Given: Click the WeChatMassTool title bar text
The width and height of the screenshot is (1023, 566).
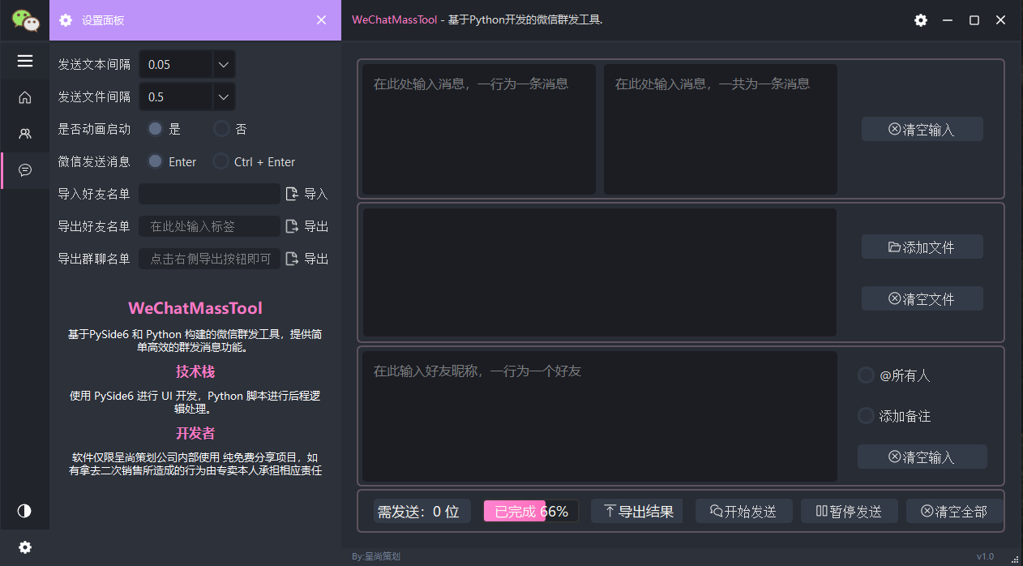Looking at the screenshot, I should click(x=477, y=20).
